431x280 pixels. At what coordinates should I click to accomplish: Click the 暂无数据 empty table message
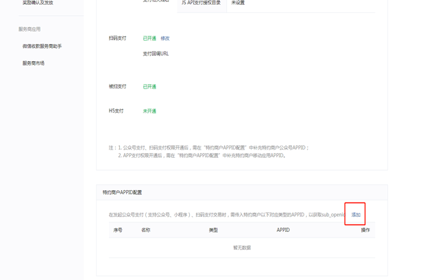pos(242,248)
